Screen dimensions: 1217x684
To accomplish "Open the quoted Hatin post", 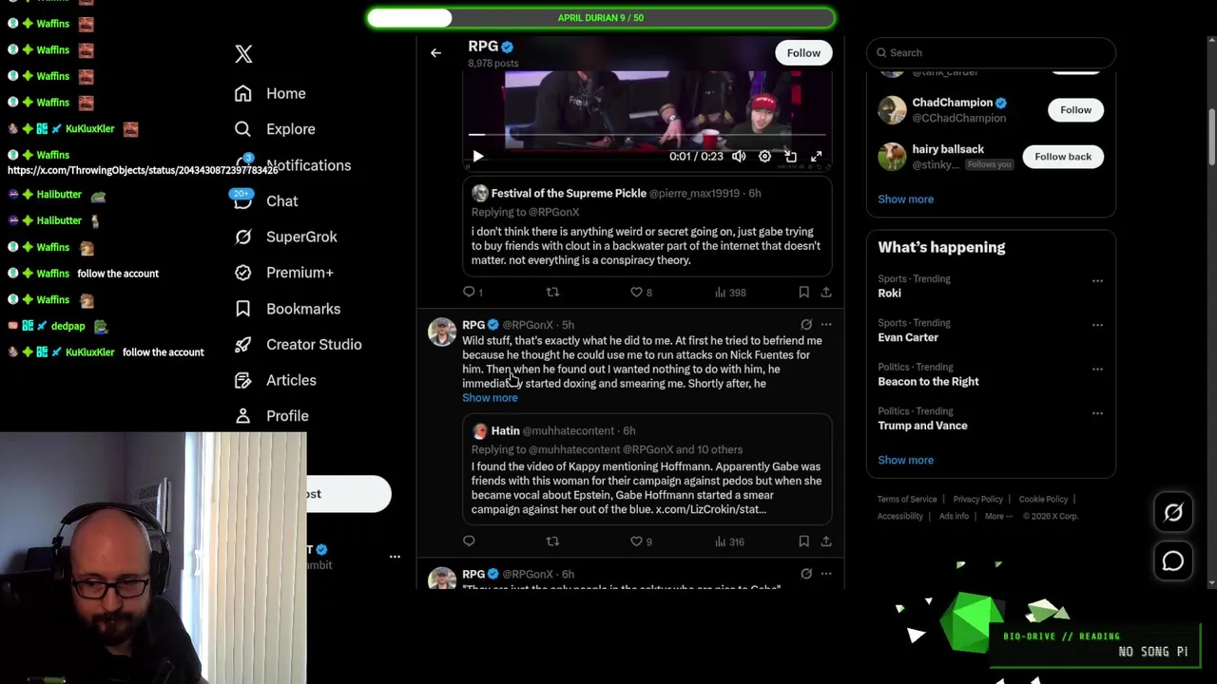I will point(647,469).
